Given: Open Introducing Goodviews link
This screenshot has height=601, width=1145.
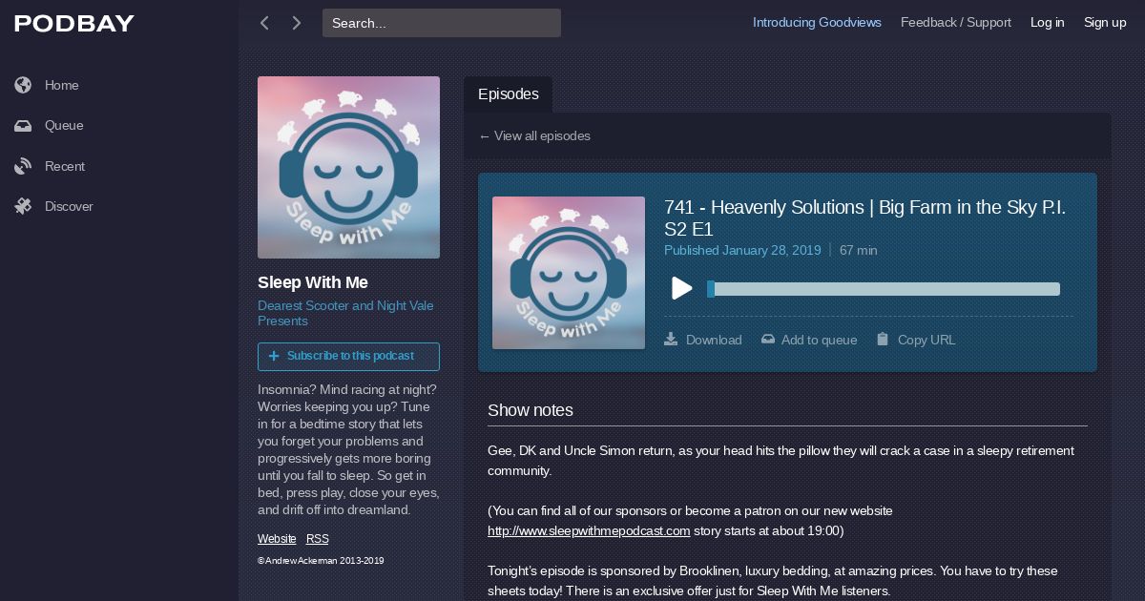Looking at the screenshot, I should [x=817, y=23].
